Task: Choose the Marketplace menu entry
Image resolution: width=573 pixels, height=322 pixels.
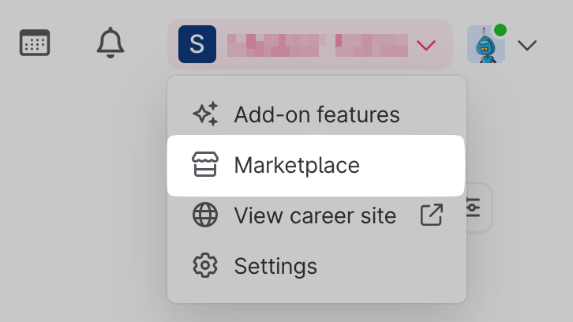Action: 316,166
